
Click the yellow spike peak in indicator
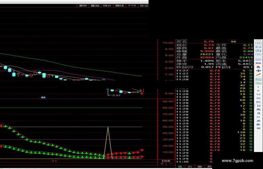click(x=108, y=127)
